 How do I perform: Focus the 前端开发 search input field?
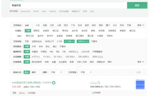(x=68, y=5)
